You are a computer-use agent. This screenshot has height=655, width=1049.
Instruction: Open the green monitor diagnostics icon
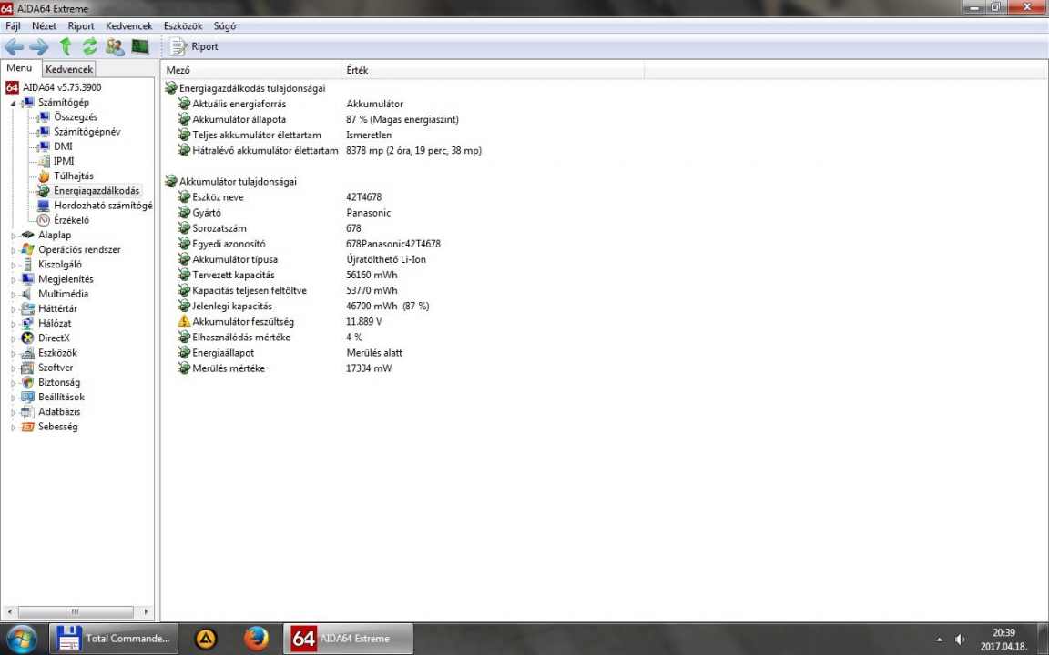tap(139, 46)
